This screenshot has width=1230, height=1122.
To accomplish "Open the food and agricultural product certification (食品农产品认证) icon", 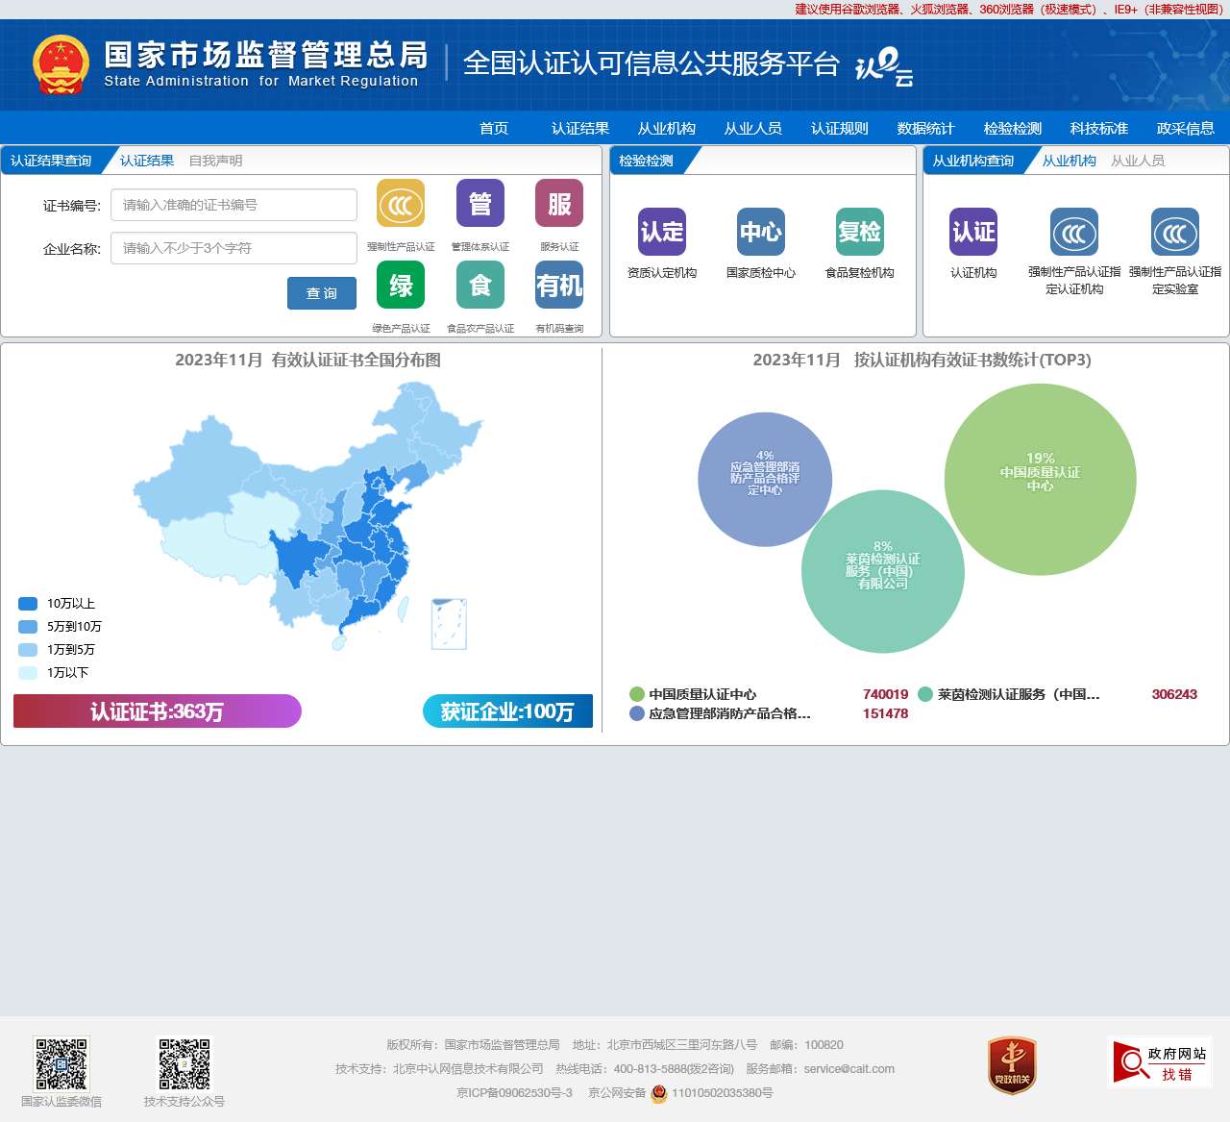I will coord(480,286).
